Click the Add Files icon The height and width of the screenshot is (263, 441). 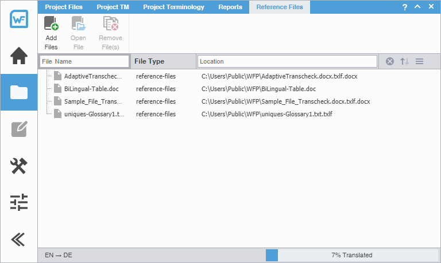[51, 24]
